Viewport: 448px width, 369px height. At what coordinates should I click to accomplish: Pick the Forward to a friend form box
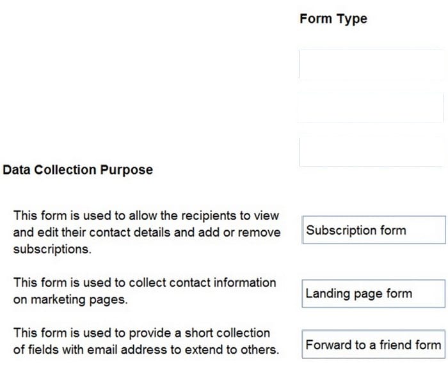click(x=373, y=344)
